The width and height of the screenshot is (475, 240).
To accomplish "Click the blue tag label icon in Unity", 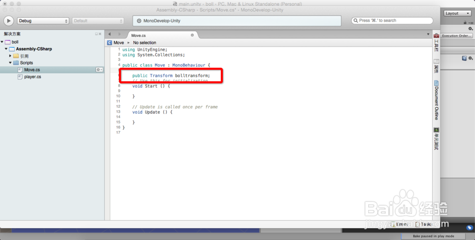I will tap(469, 228).
